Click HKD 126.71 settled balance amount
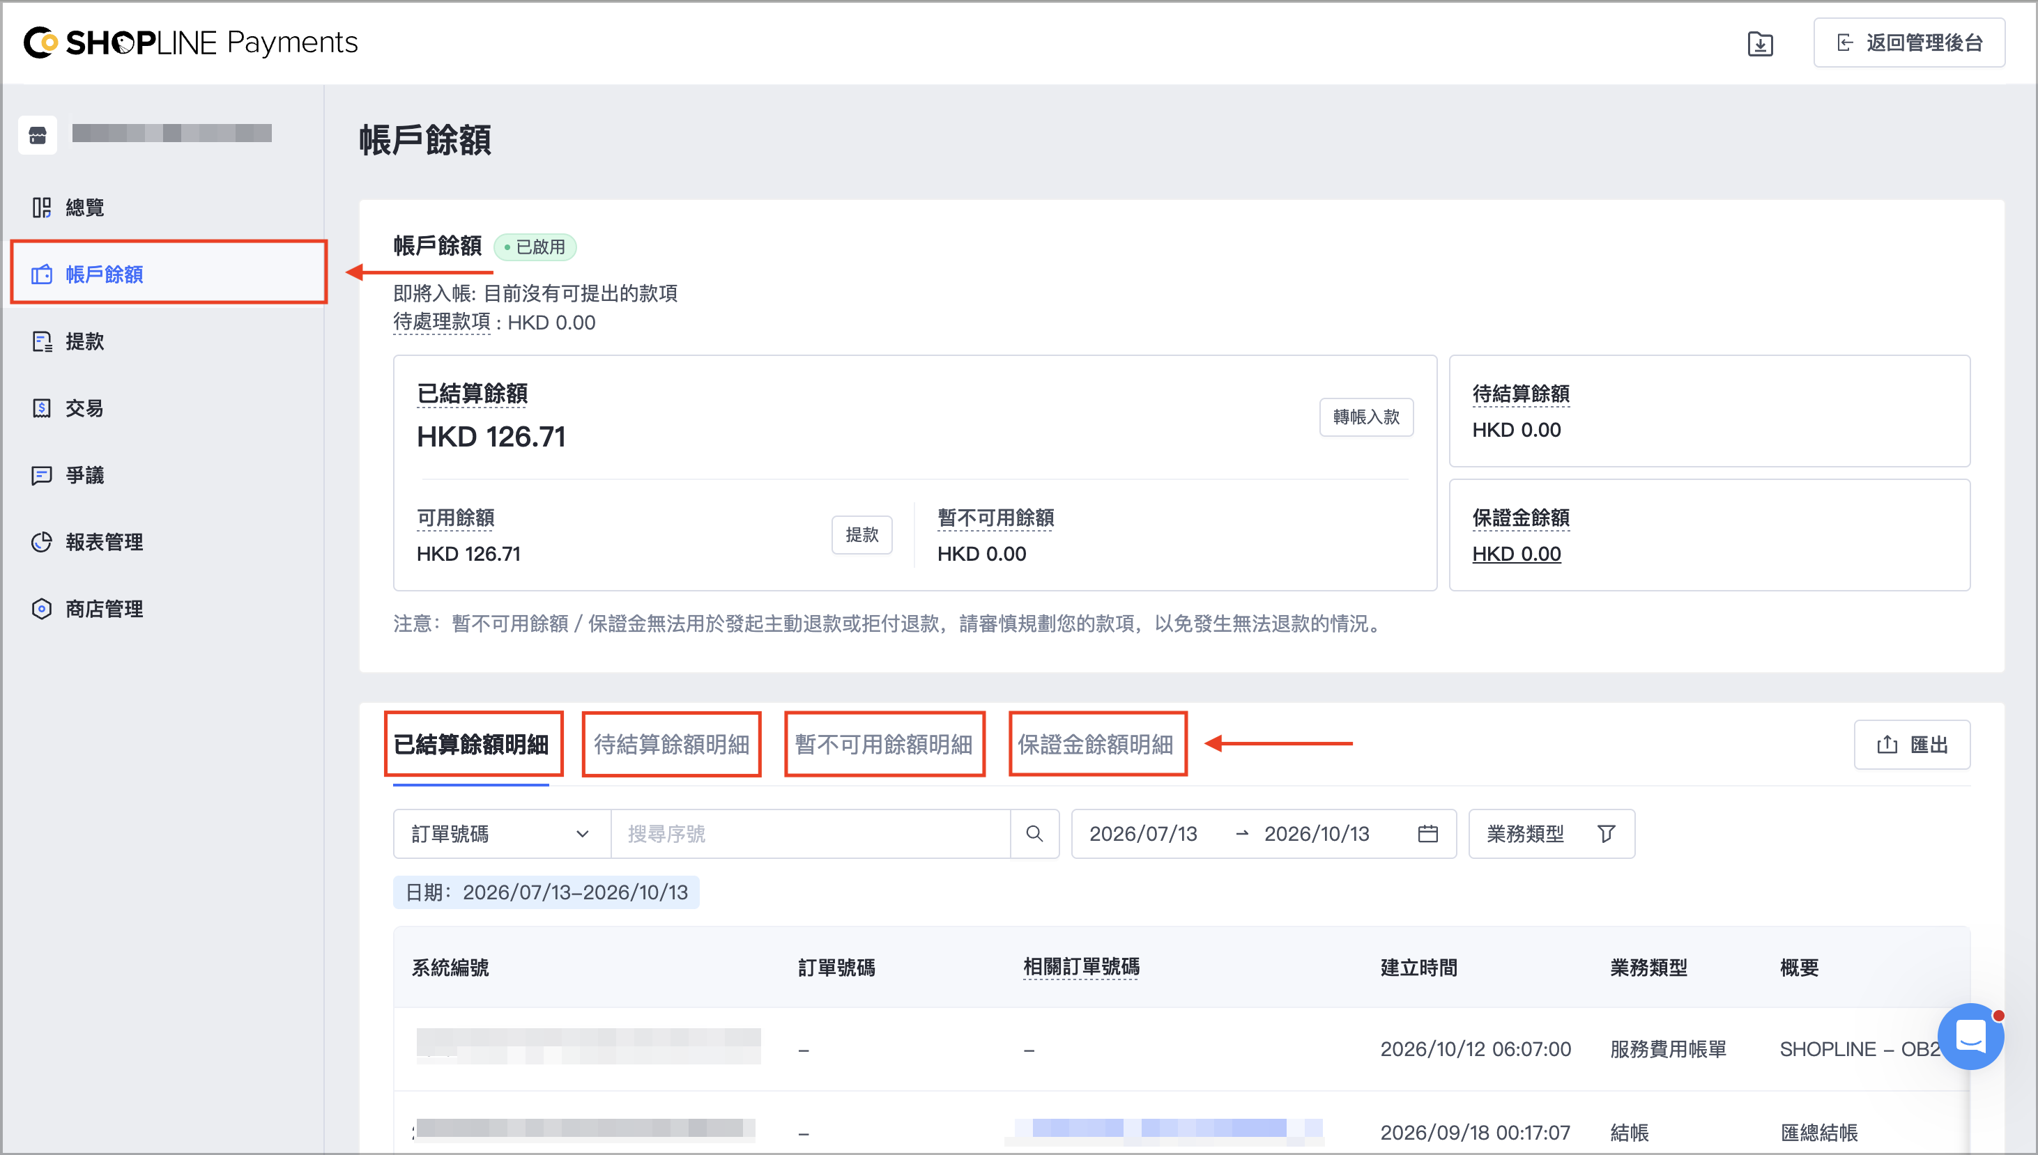 tap(491, 437)
